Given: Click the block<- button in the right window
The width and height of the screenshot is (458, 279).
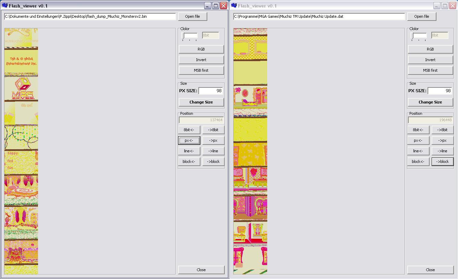Looking at the screenshot, I should click(x=418, y=162).
